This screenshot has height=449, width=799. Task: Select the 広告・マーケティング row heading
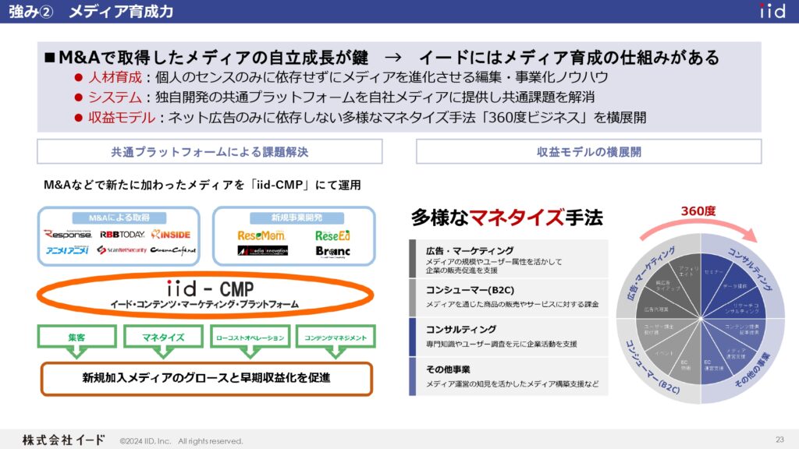tap(470, 250)
